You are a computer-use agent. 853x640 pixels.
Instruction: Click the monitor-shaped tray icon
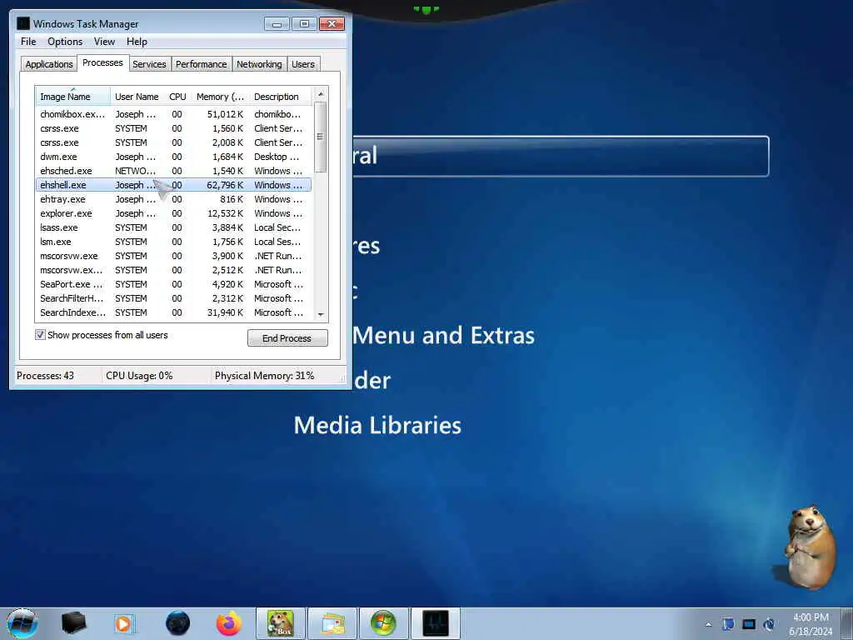point(749,624)
